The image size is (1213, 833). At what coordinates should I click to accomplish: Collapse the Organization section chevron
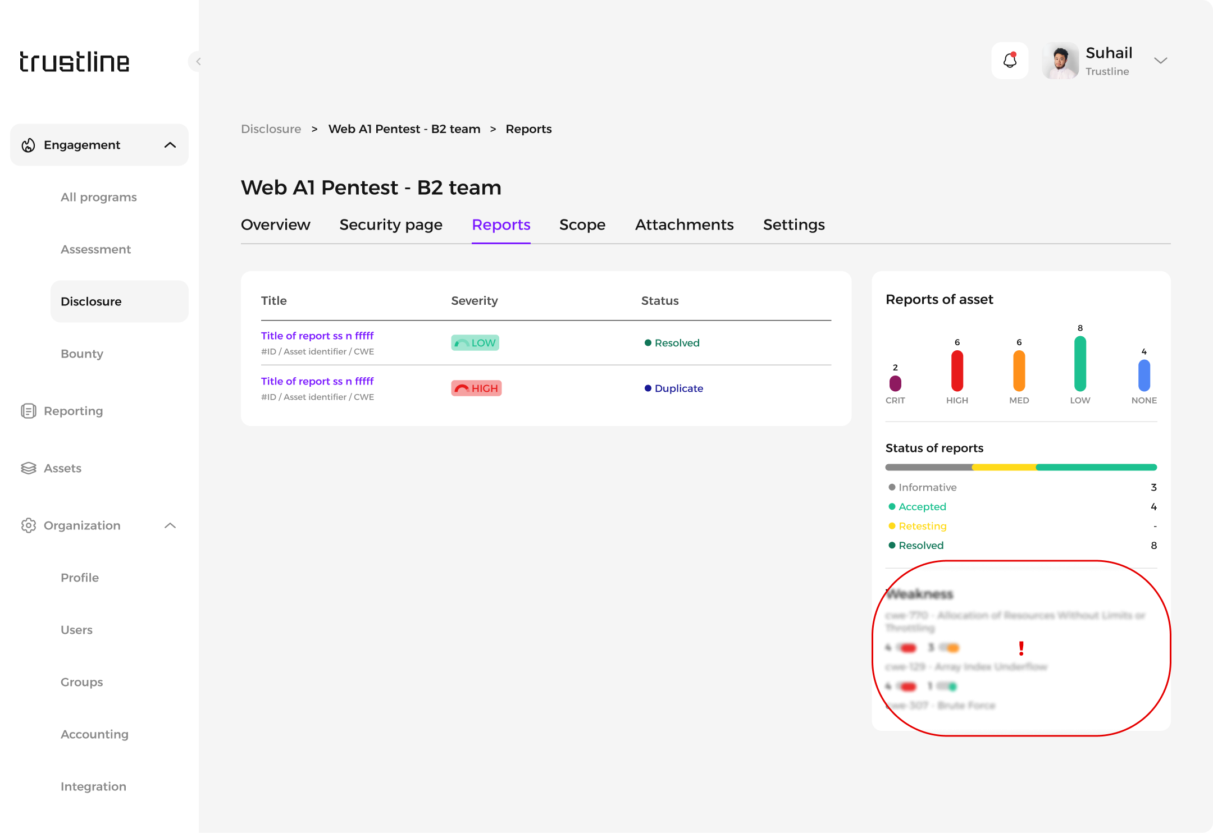click(170, 525)
